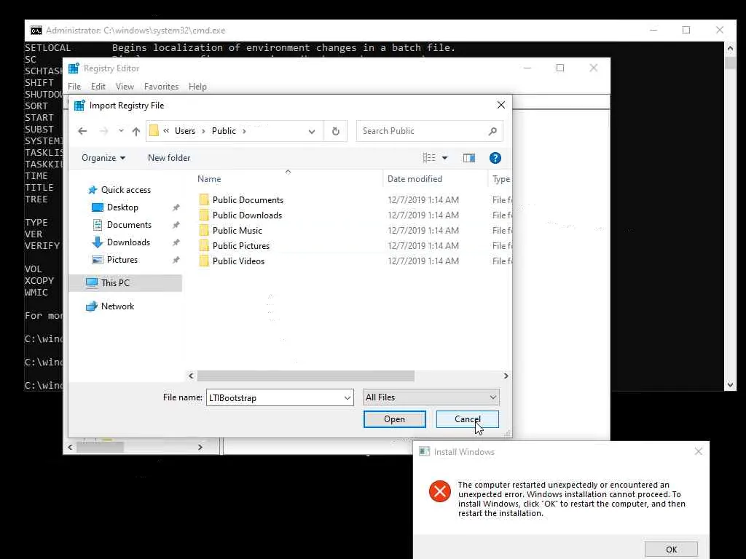Unpin Desktop using its pin icon

tap(176, 207)
